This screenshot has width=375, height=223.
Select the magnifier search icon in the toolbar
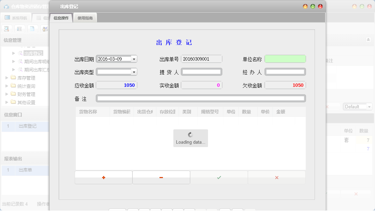point(6,29)
